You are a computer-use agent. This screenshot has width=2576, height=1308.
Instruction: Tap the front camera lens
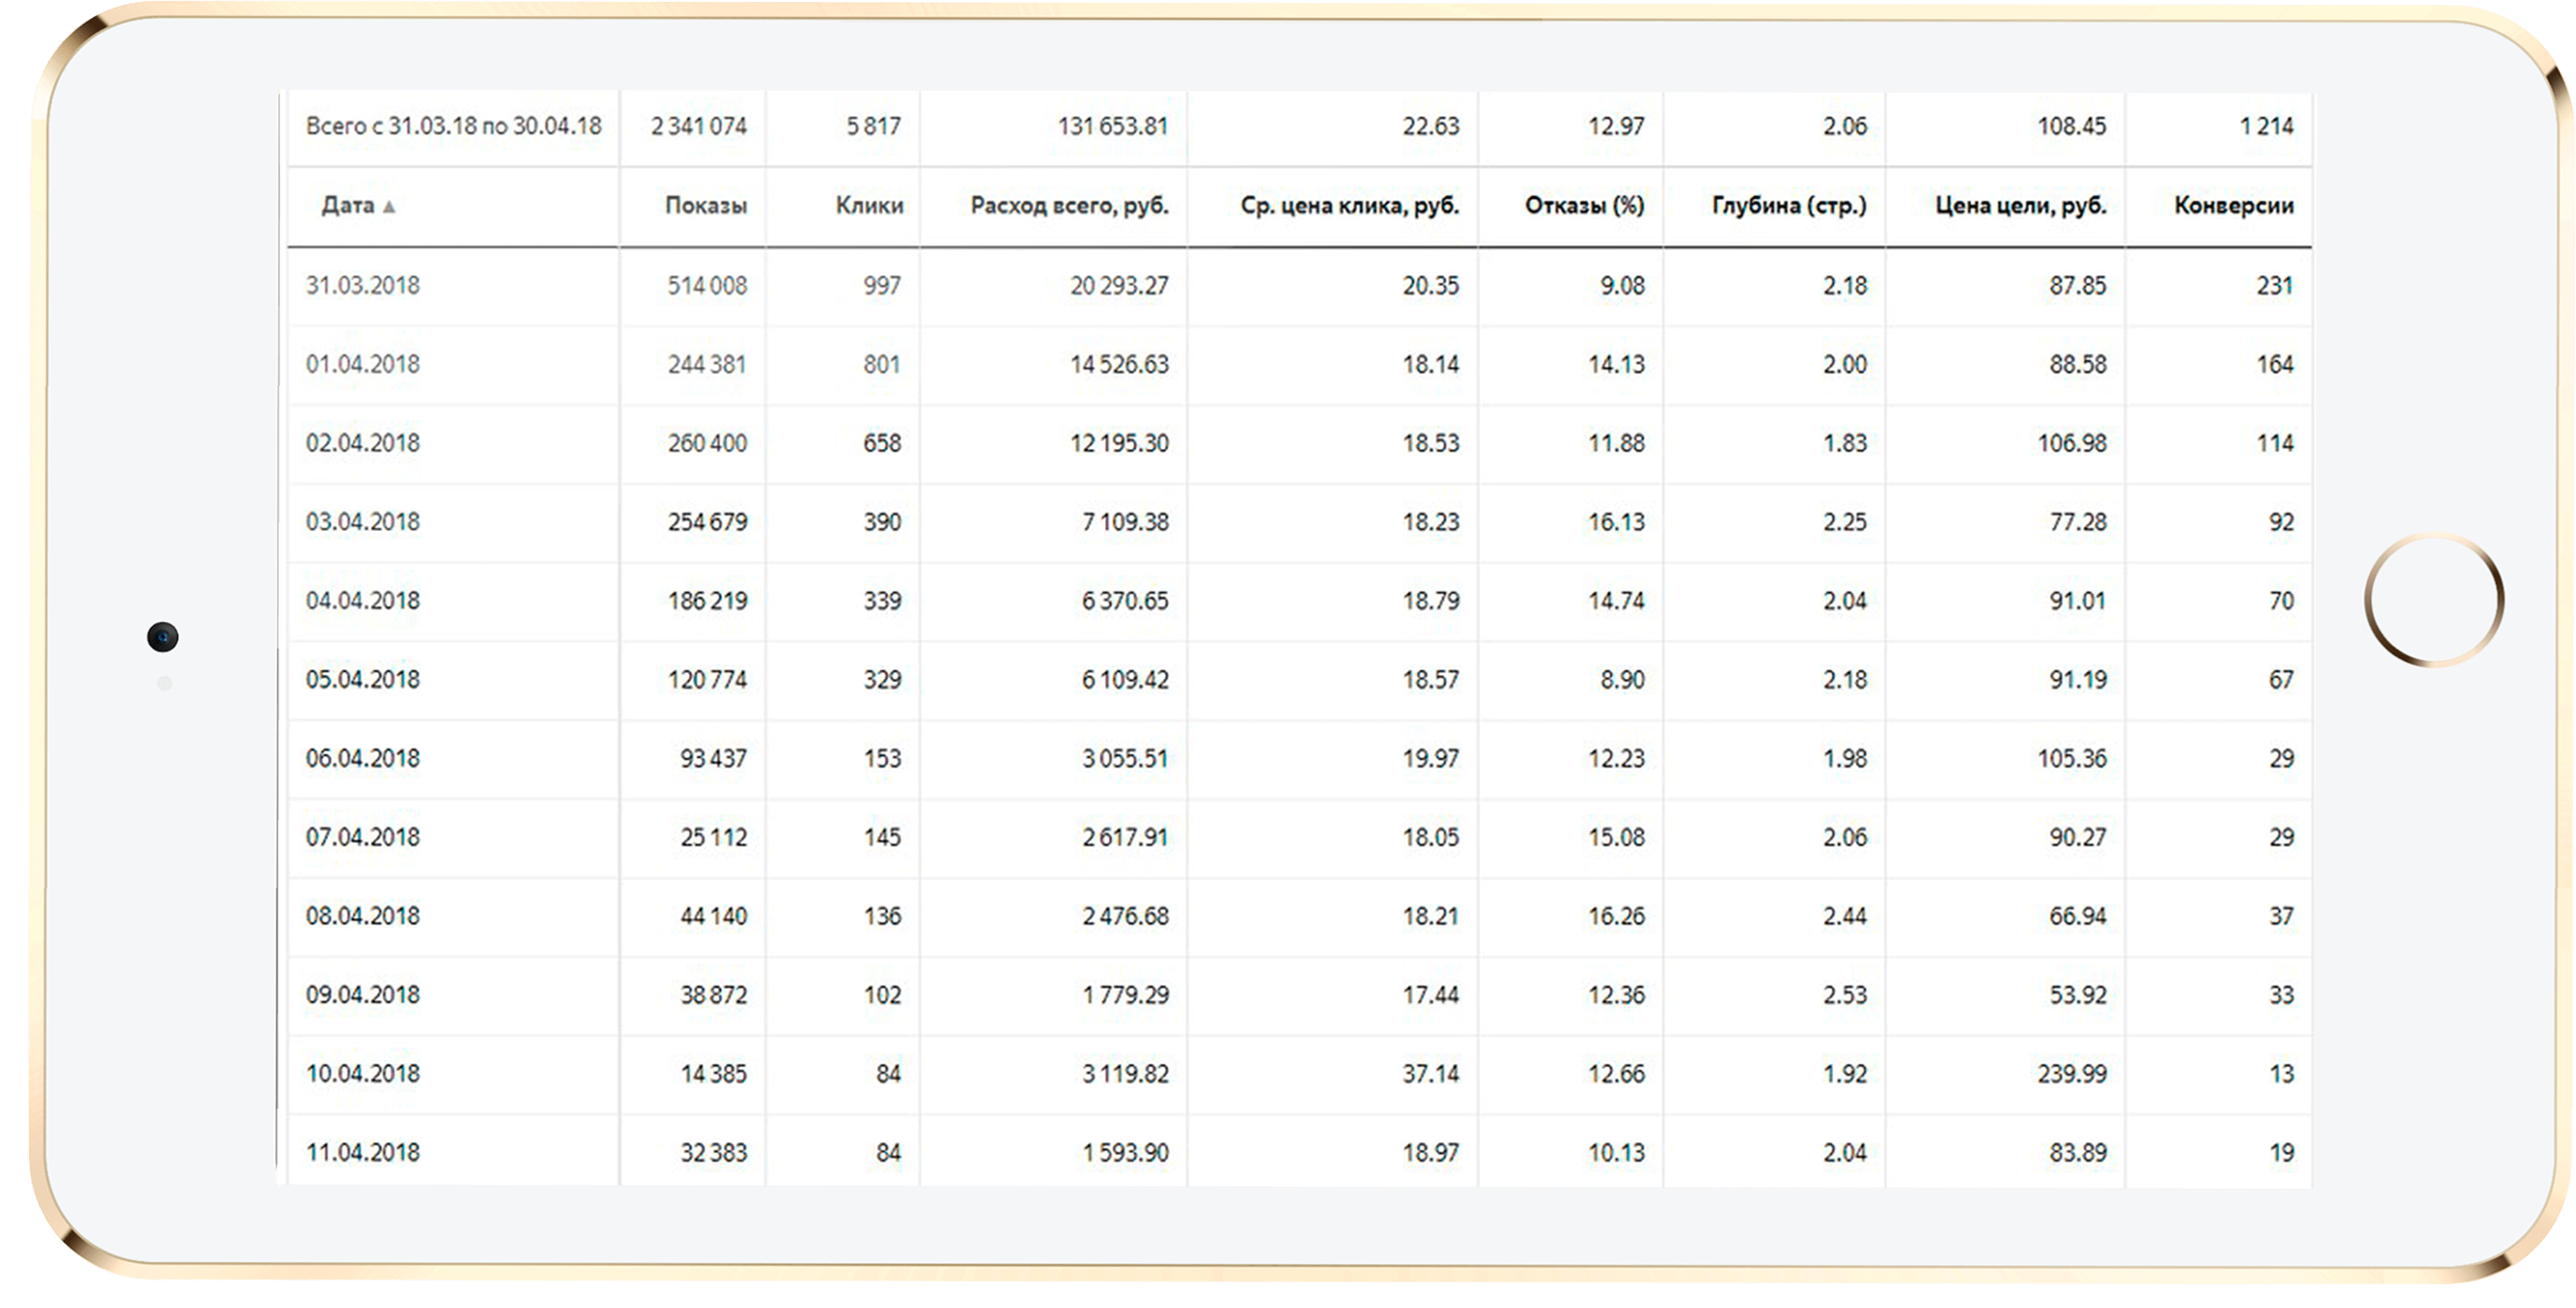pos(163,637)
